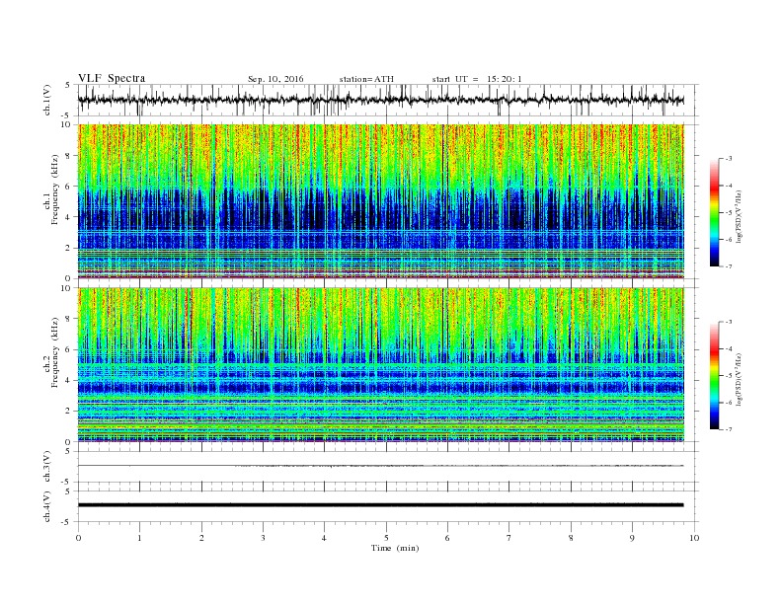
Task: Click the ch.1 spectrogram color bar
Action: (x=714, y=212)
